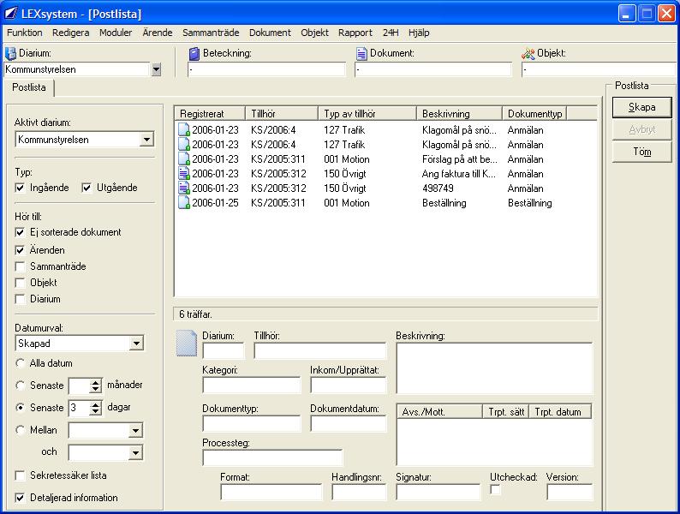680x514 pixels.
Task: Open the Sammanträde menu
Action: [211, 33]
